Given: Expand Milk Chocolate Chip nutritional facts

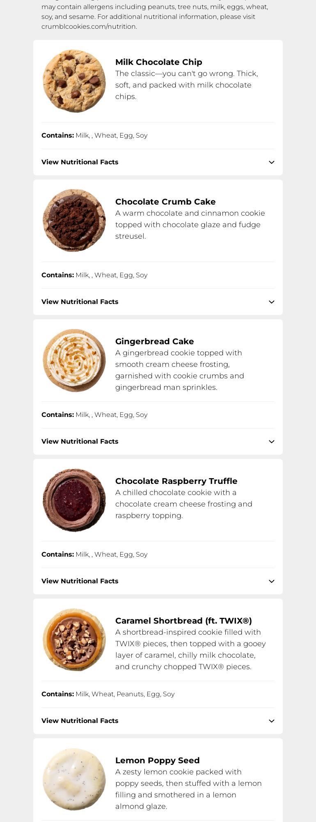Looking at the screenshot, I should pos(80,162).
